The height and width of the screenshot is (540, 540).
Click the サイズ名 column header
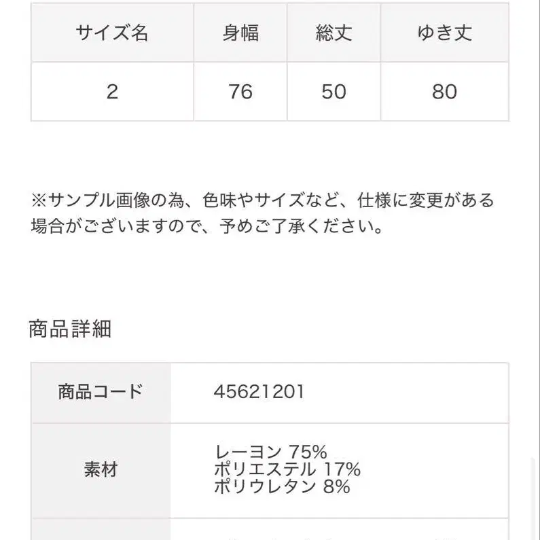tap(112, 33)
